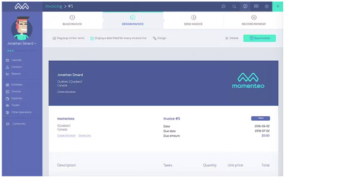Viewport: 362px width, 188px height.
Task: Open the Travels section
Action: coord(15,105)
